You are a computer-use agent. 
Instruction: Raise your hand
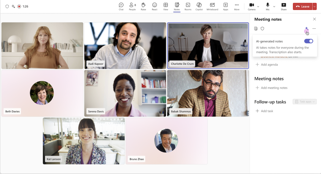coord(143,6)
